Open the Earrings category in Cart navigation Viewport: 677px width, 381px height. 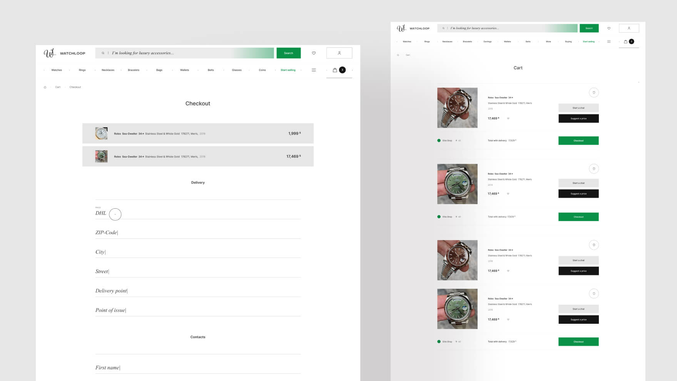coord(487,42)
